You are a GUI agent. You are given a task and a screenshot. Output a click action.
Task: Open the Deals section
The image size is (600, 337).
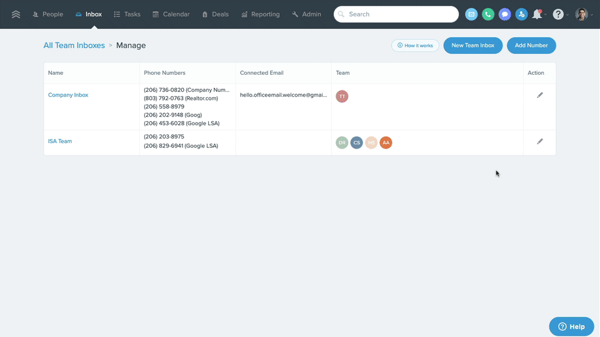[x=215, y=14]
